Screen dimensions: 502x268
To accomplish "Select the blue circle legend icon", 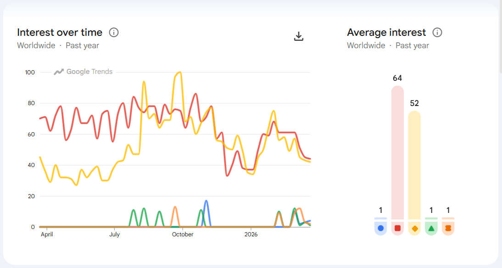I will (x=380, y=228).
